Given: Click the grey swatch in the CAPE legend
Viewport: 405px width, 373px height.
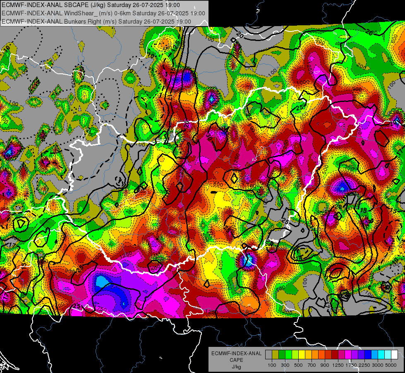Looking at the screenshot, I should pos(268,355).
